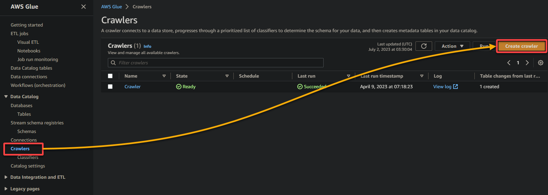The image size is (548, 195).
Task: Click the Info link beside Crawlers
Action: pos(147,46)
